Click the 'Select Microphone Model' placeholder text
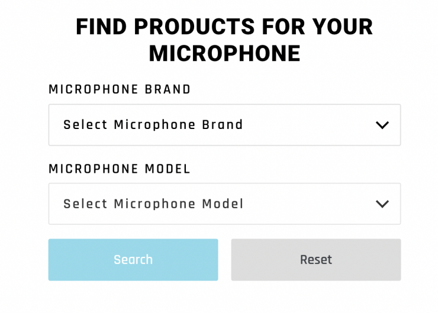Viewport: 438px width, 313px height. [153, 204]
